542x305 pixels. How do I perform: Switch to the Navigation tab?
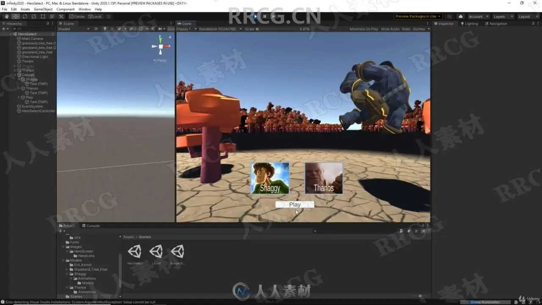(495, 24)
